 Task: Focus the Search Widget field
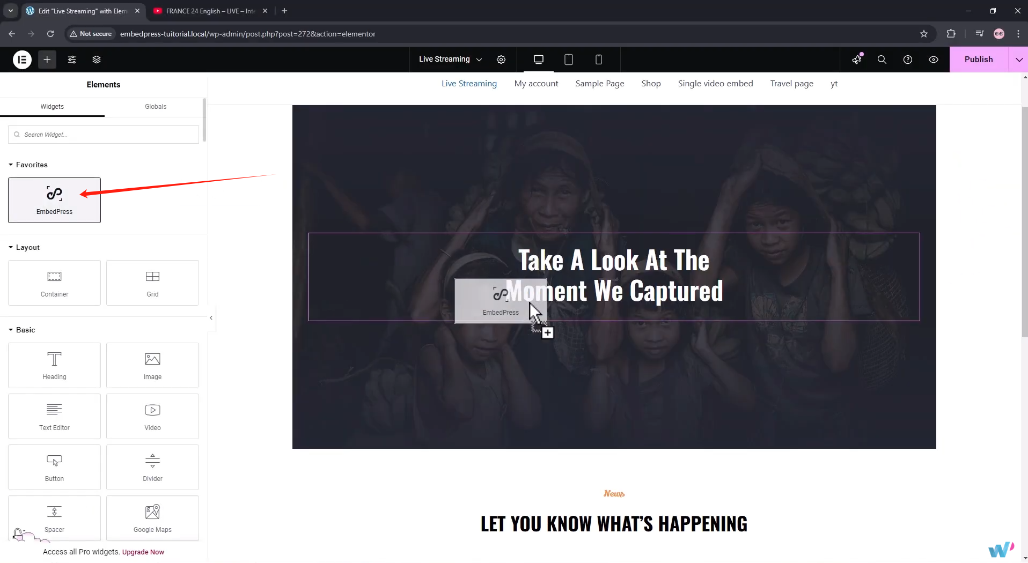104,135
